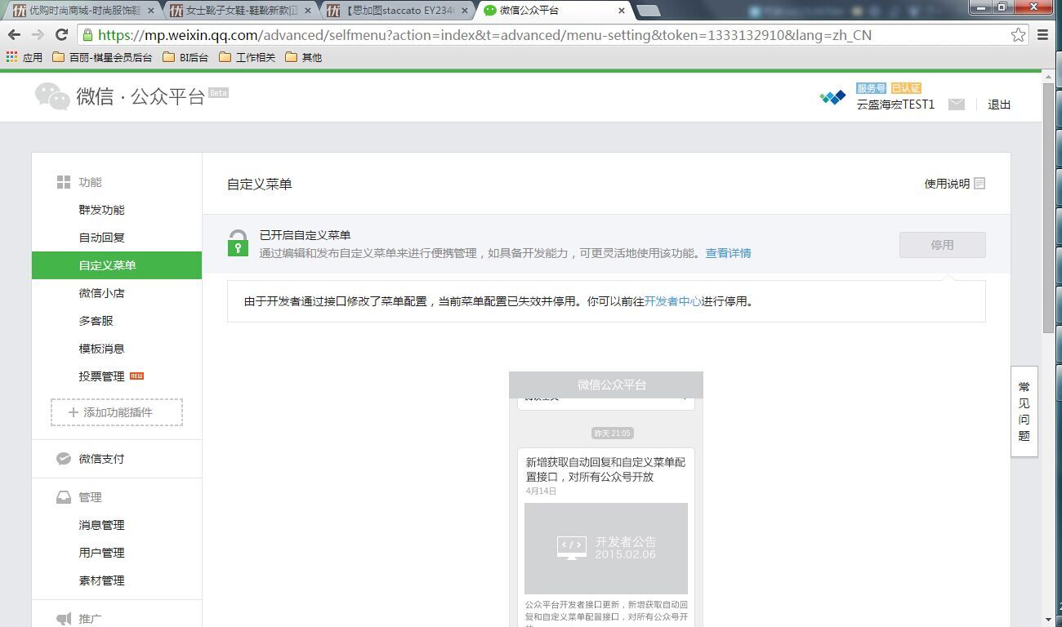The width and height of the screenshot is (1062, 627).
Task: Open 群发功能 in the sidebar
Action: (x=102, y=210)
